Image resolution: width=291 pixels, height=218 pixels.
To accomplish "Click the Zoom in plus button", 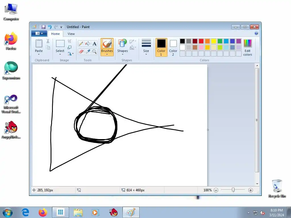I will 251,190.
